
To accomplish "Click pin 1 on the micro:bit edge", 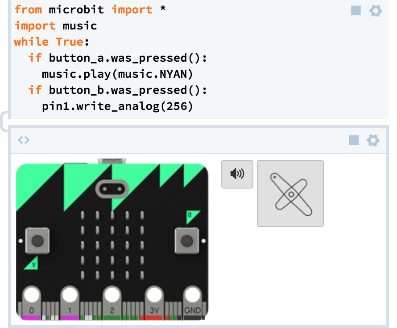I will point(70,296).
